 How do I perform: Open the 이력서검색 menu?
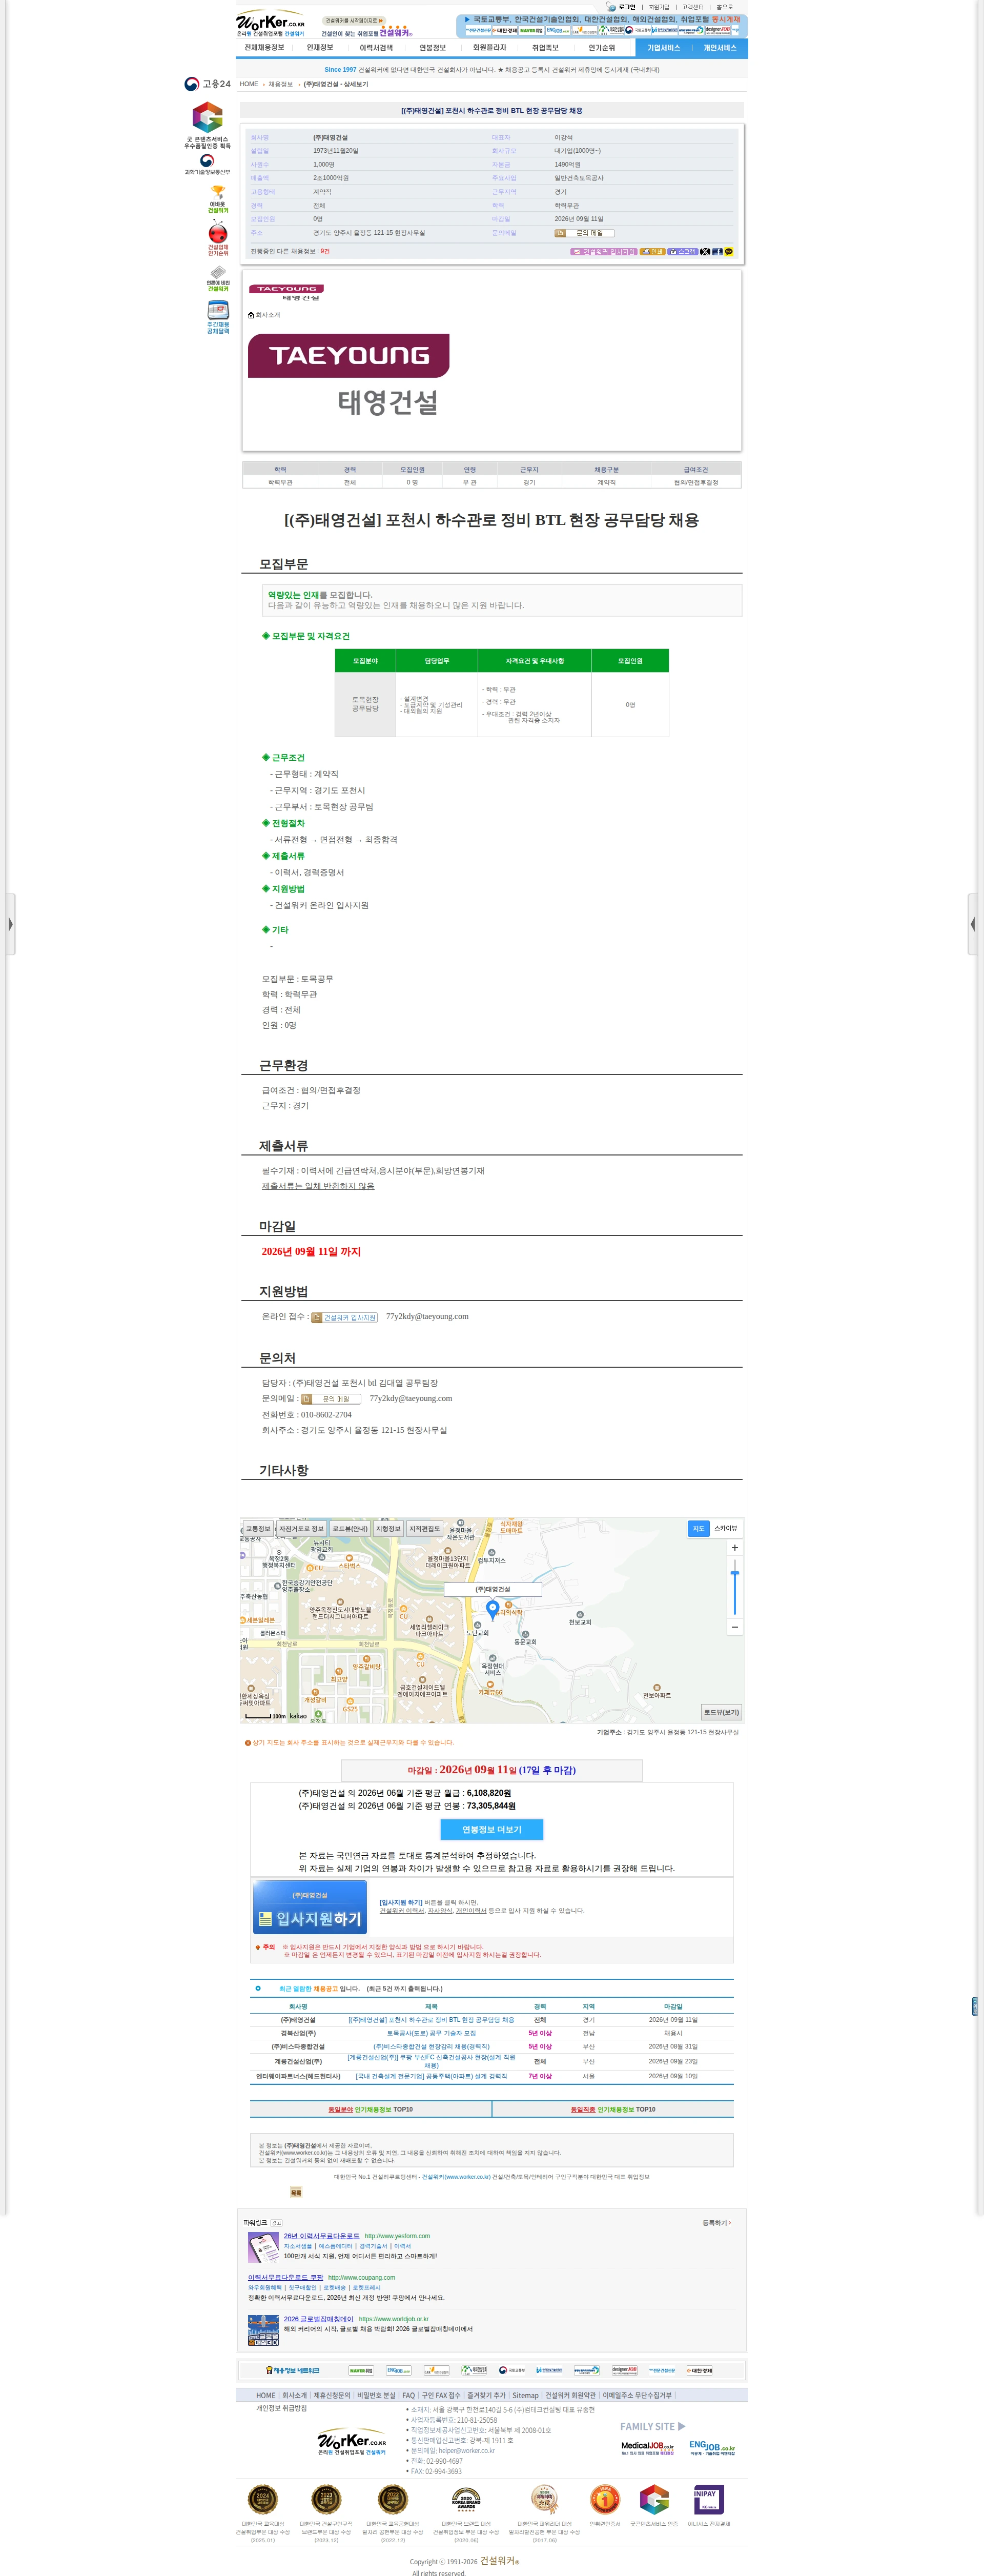point(376,47)
